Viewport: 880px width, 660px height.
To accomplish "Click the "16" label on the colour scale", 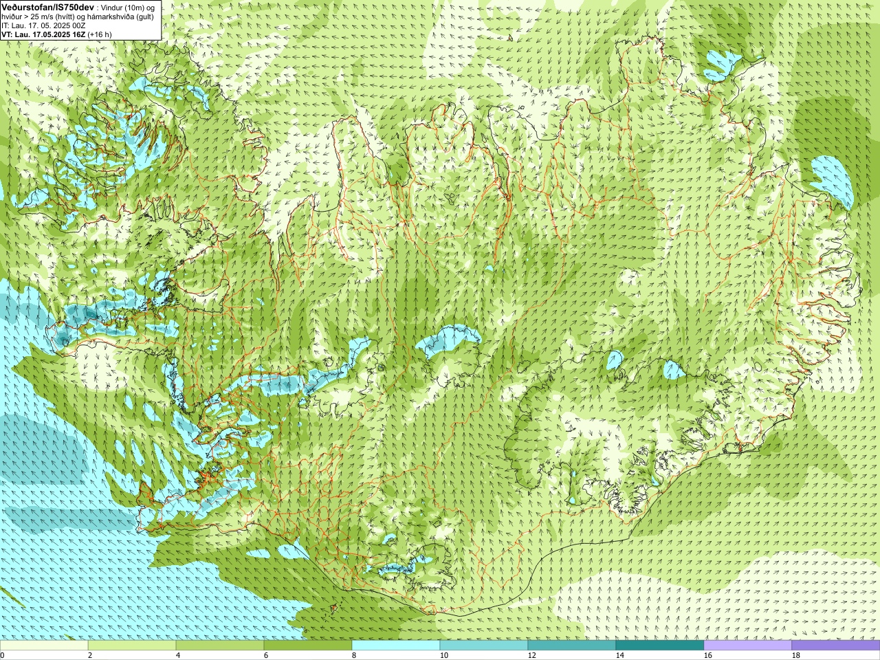I will [707, 655].
